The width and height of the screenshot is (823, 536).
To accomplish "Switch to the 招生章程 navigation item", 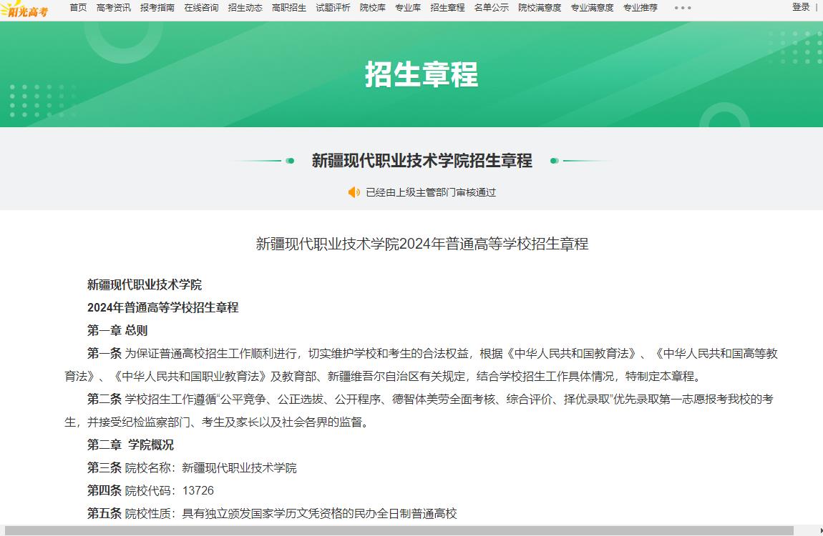I will point(447,8).
